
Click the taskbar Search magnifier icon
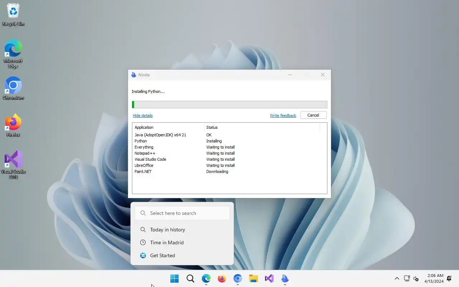point(190,278)
